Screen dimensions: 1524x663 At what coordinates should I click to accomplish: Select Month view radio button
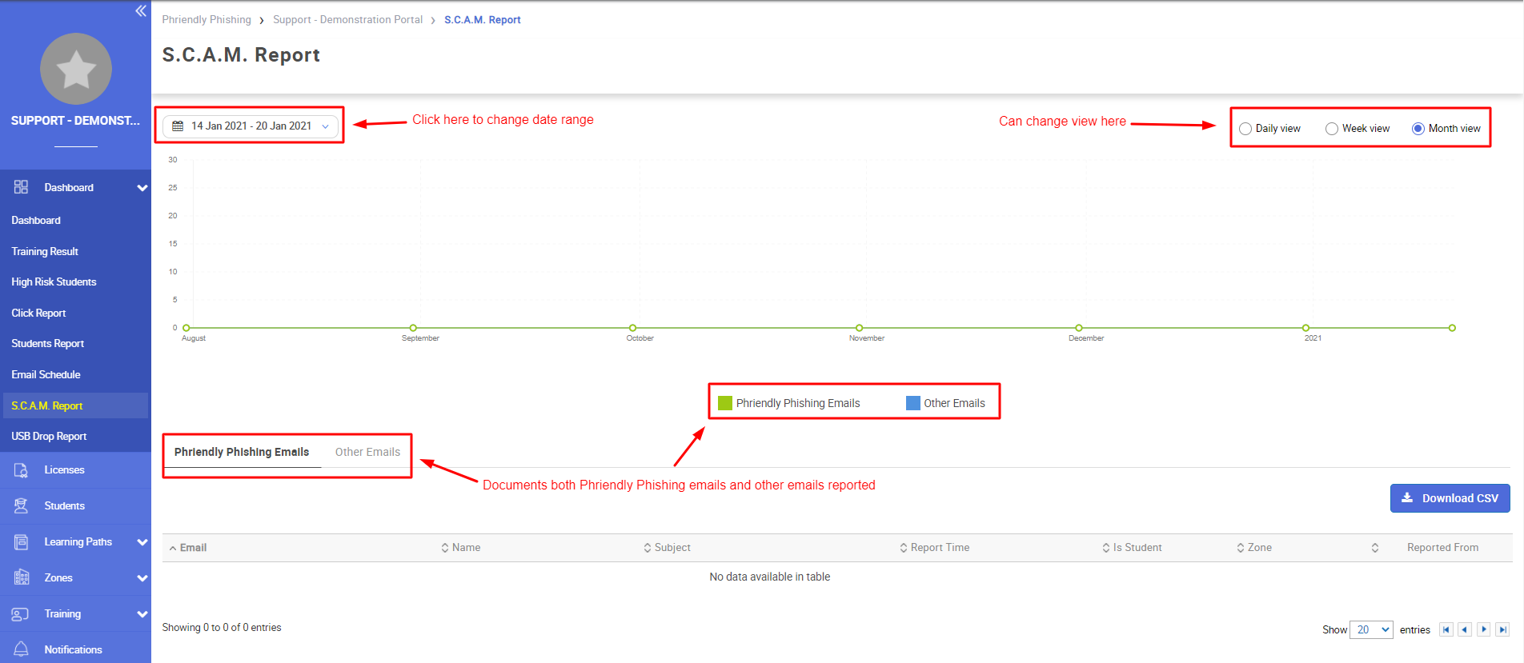(1418, 129)
